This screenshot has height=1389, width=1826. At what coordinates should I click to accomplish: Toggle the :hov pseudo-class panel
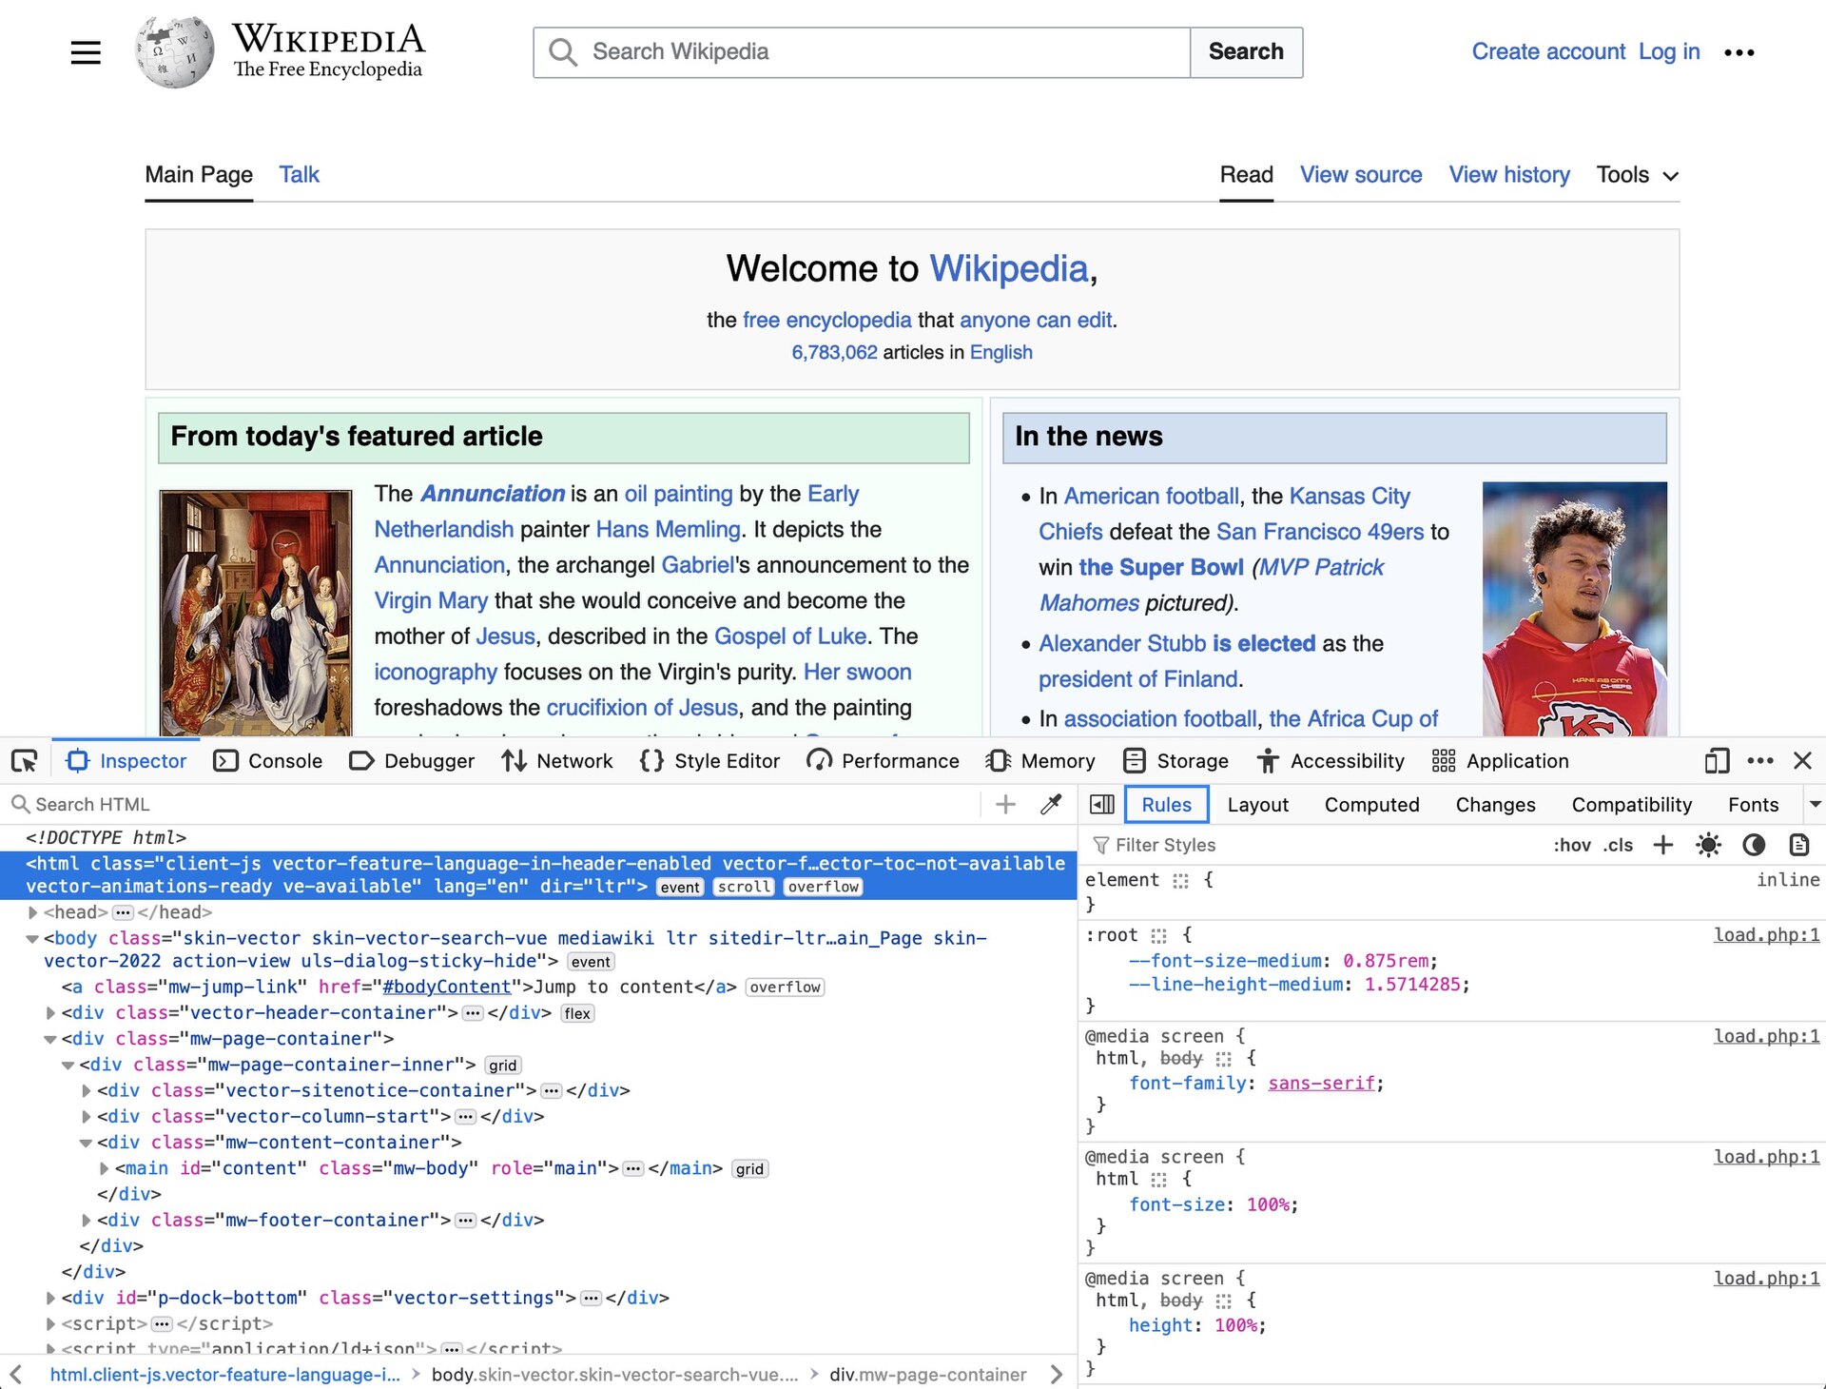(x=1572, y=845)
